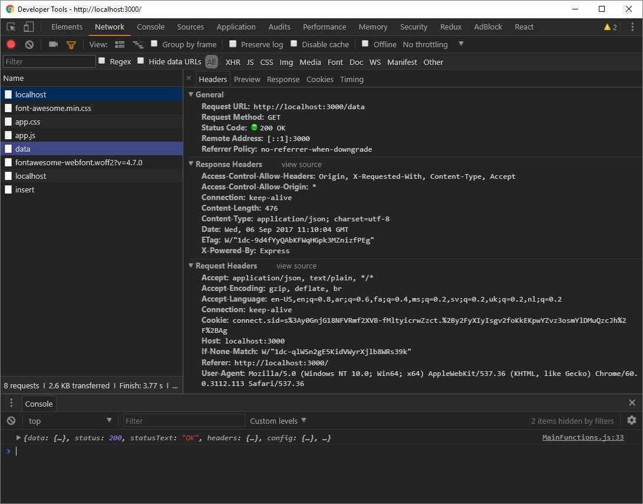The image size is (643, 504).
Task: Tick Hide data URLs checkbox
Action: coord(141,61)
